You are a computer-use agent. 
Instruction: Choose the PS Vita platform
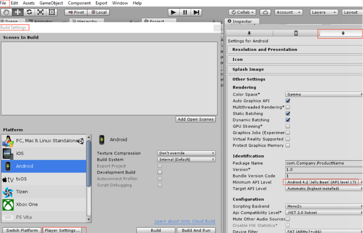tap(44, 217)
